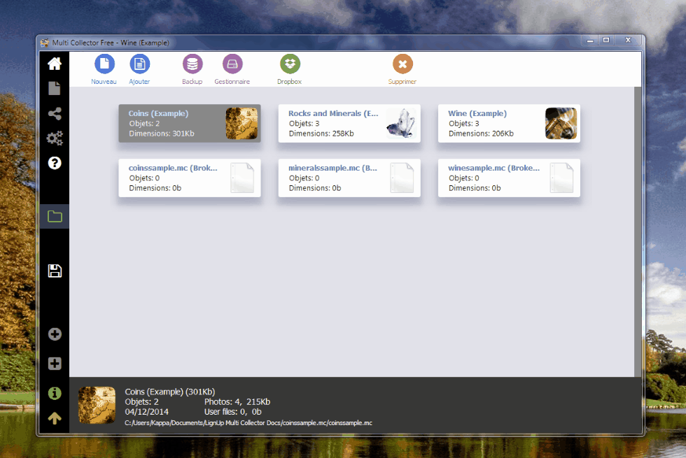The width and height of the screenshot is (686, 458).
Task: Click the square plus sidebar icon
Action: point(55,364)
